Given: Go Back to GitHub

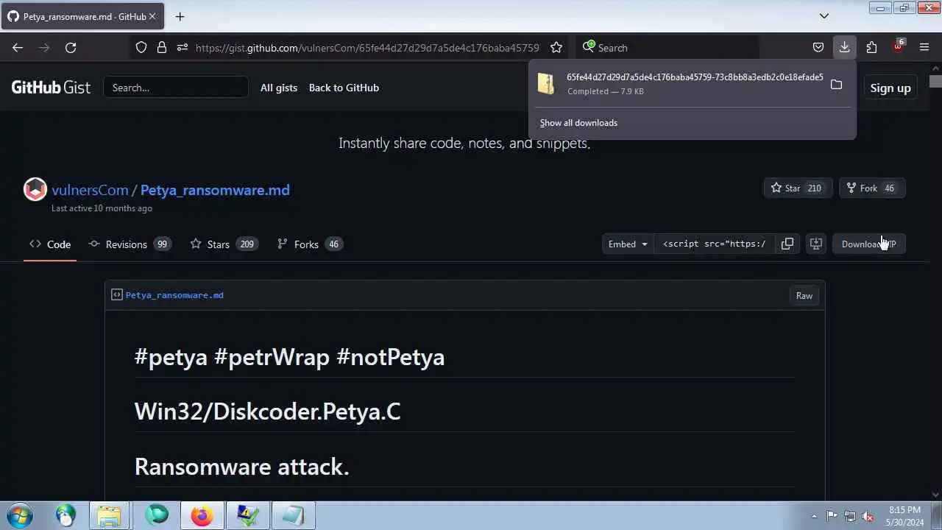Looking at the screenshot, I should coord(344,88).
